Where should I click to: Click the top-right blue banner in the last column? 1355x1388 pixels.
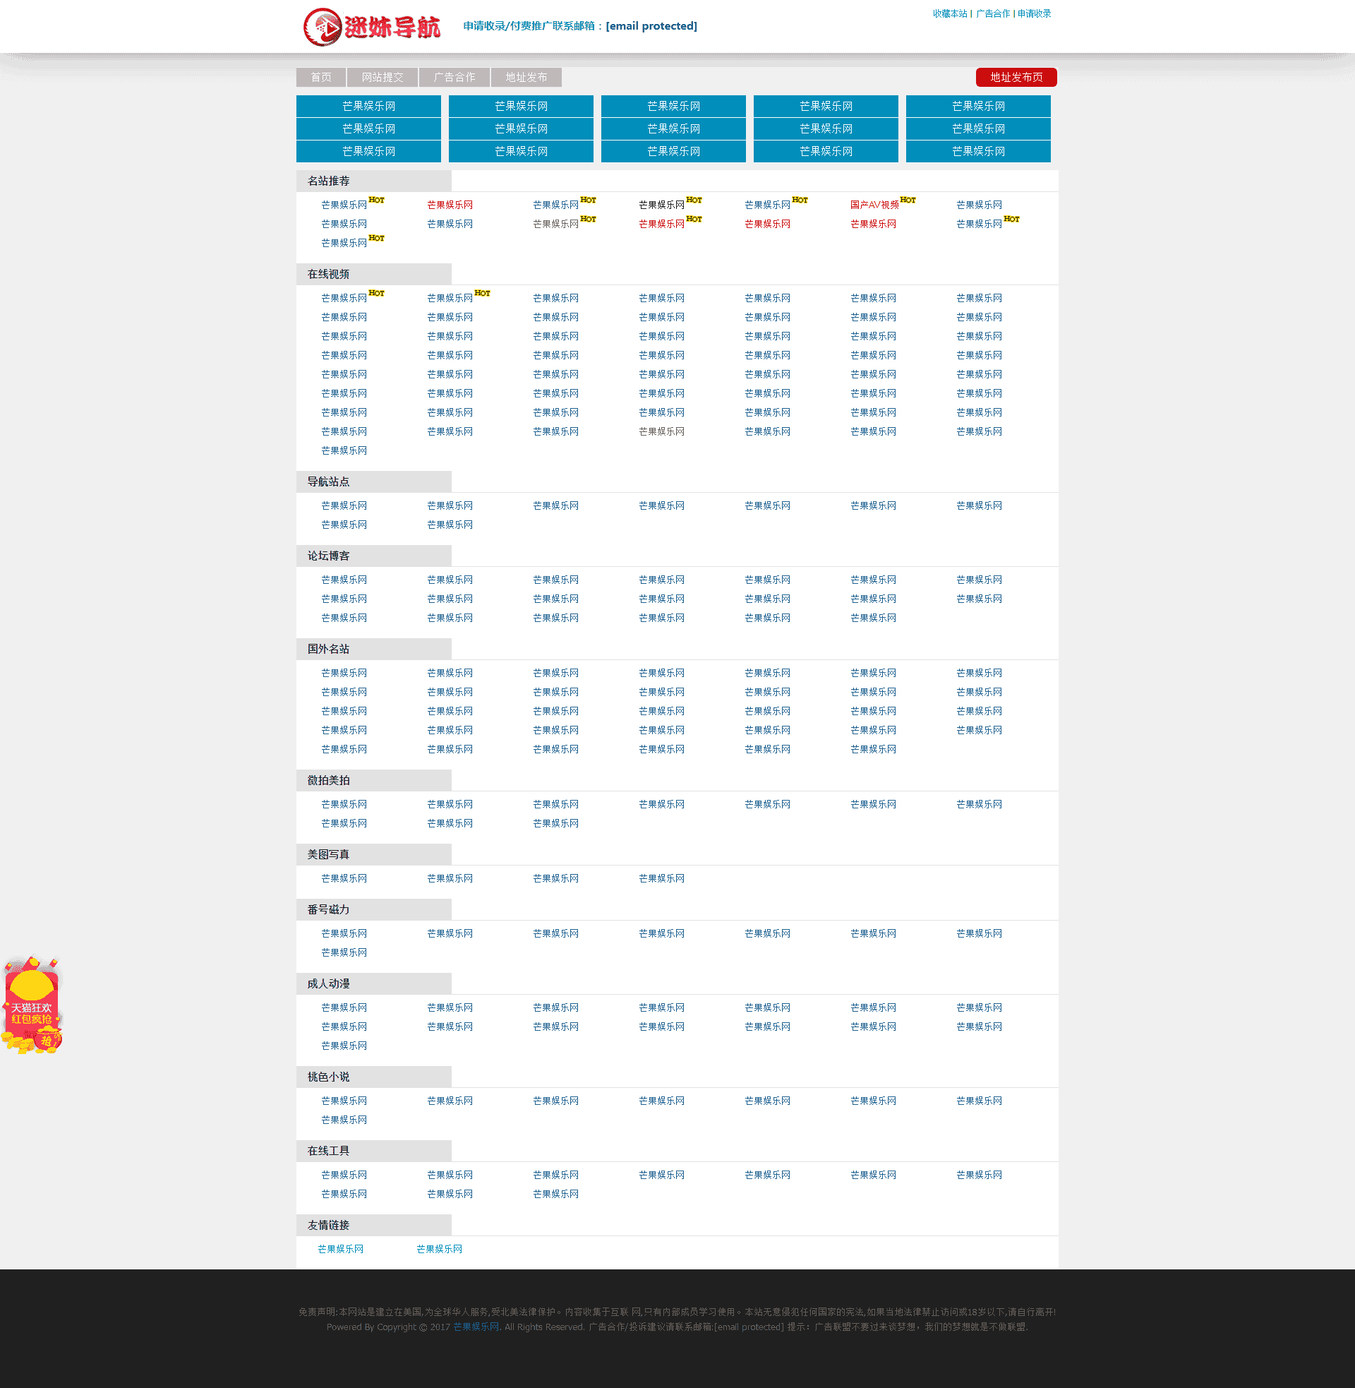pos(978,106)
